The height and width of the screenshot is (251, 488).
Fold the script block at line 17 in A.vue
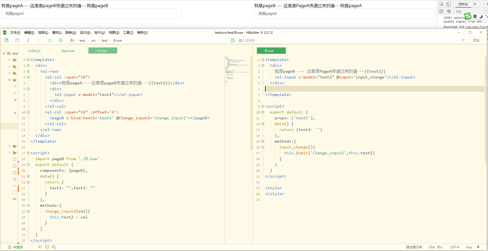pyautogui.click(x=28, y=153)
